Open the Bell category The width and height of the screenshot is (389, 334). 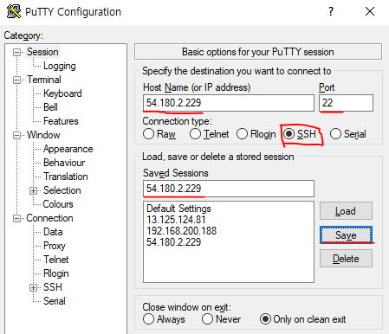tap(50, 107)
